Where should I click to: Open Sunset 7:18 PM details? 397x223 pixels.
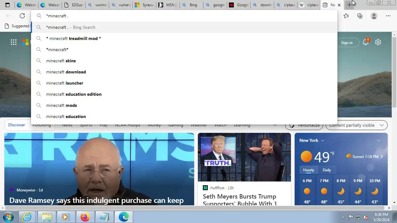click(x=365, y=156)
